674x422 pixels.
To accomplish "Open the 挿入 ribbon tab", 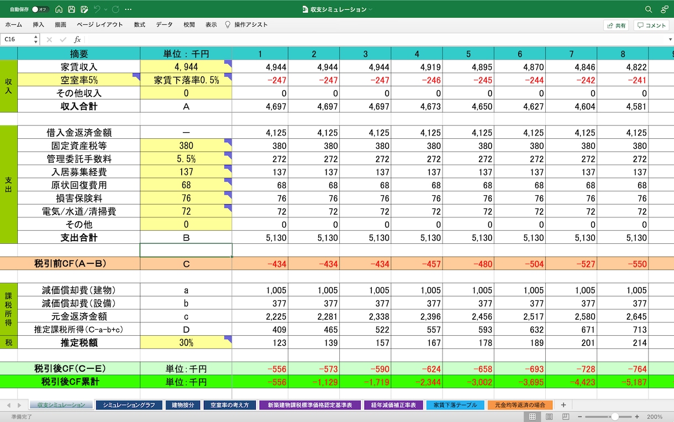I will click(x=39, y=25).
